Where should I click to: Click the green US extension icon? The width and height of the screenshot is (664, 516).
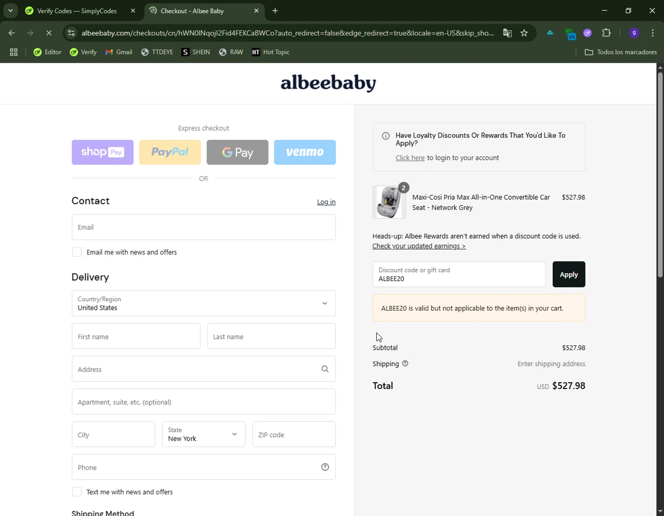pyautogui.click(x=570, y=34)
